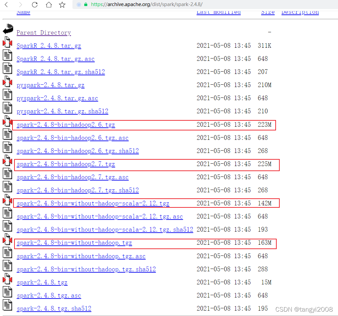Screen dimensions: 338x316
Task: Click the 210M size of pyspark tar.gz
Action: [265, 85]
